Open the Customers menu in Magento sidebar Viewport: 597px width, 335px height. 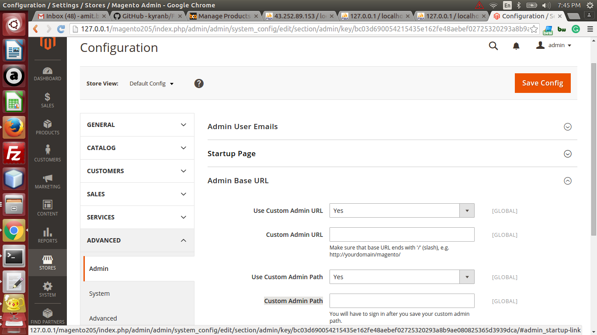tap(48, 154)
